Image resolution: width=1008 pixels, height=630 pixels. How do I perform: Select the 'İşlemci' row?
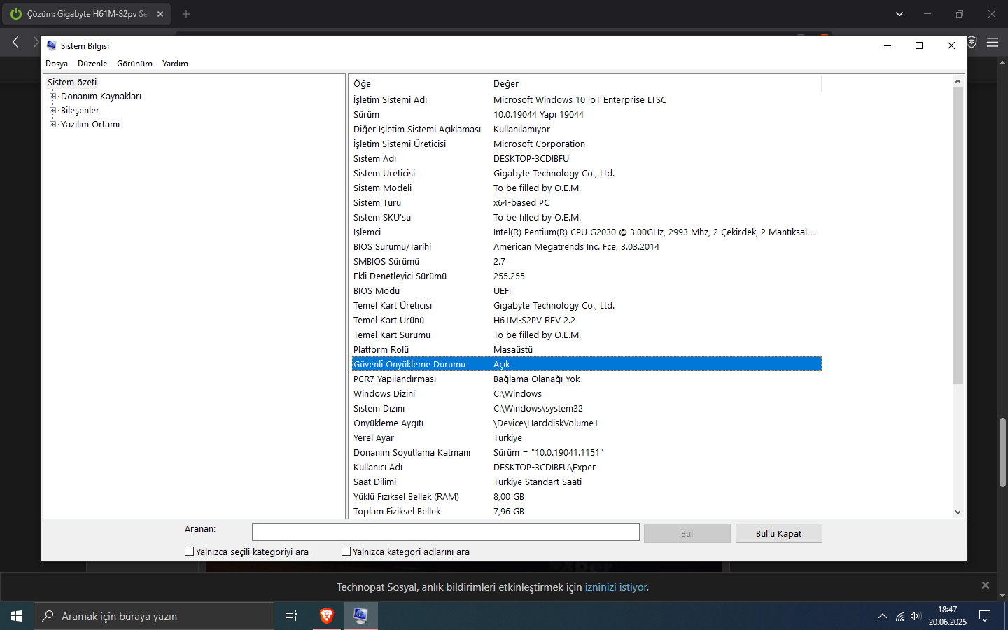pyautogui.click(x=587, y=232)
